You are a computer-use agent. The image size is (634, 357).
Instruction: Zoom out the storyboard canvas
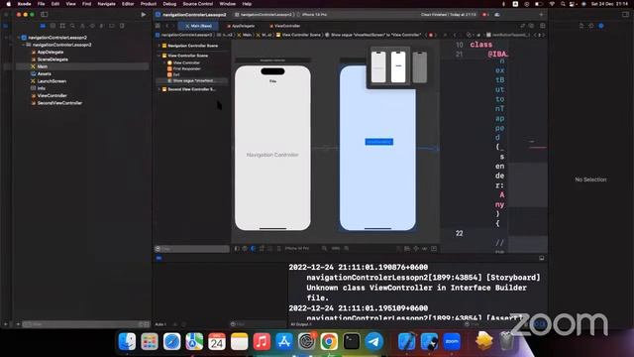click(324, 249)
